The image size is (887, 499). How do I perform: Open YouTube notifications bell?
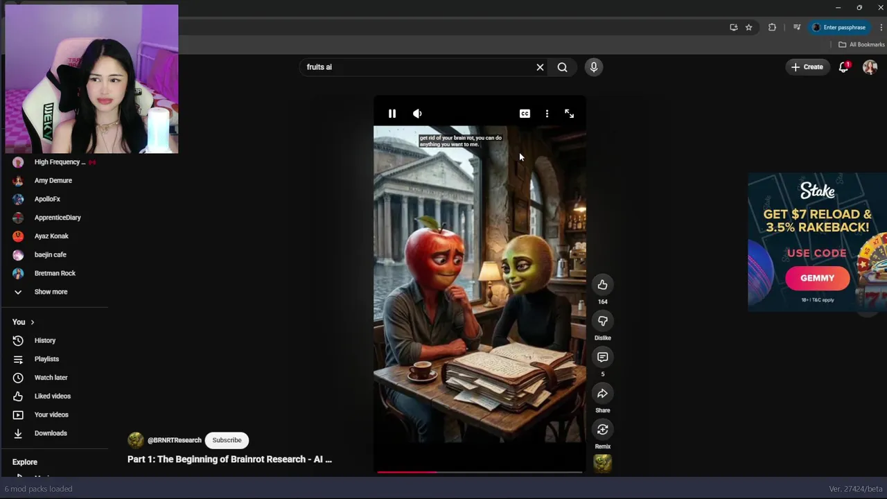pos(843,67)
